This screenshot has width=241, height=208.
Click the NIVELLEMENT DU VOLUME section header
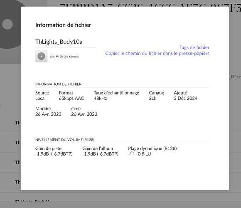[x=65, y=140]
